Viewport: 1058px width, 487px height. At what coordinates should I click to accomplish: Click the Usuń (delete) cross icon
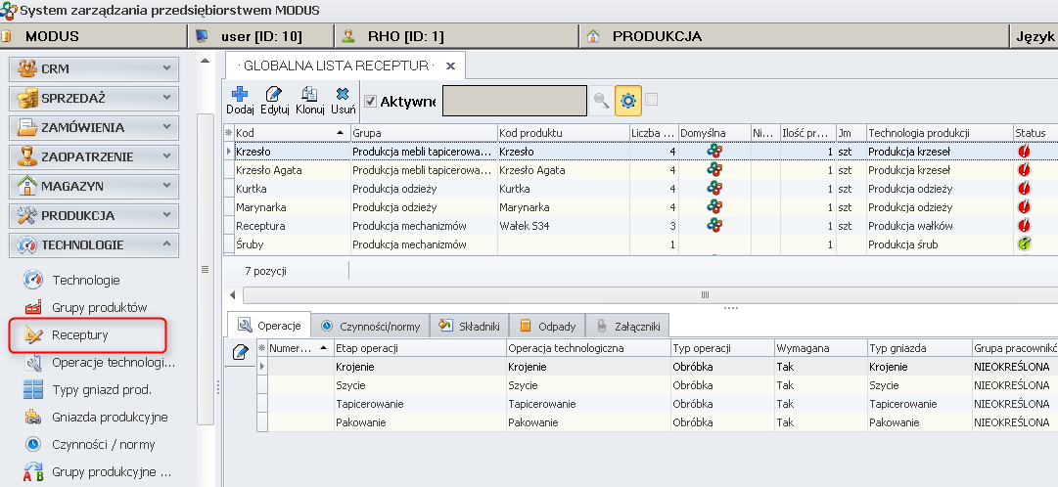(343, 94)
